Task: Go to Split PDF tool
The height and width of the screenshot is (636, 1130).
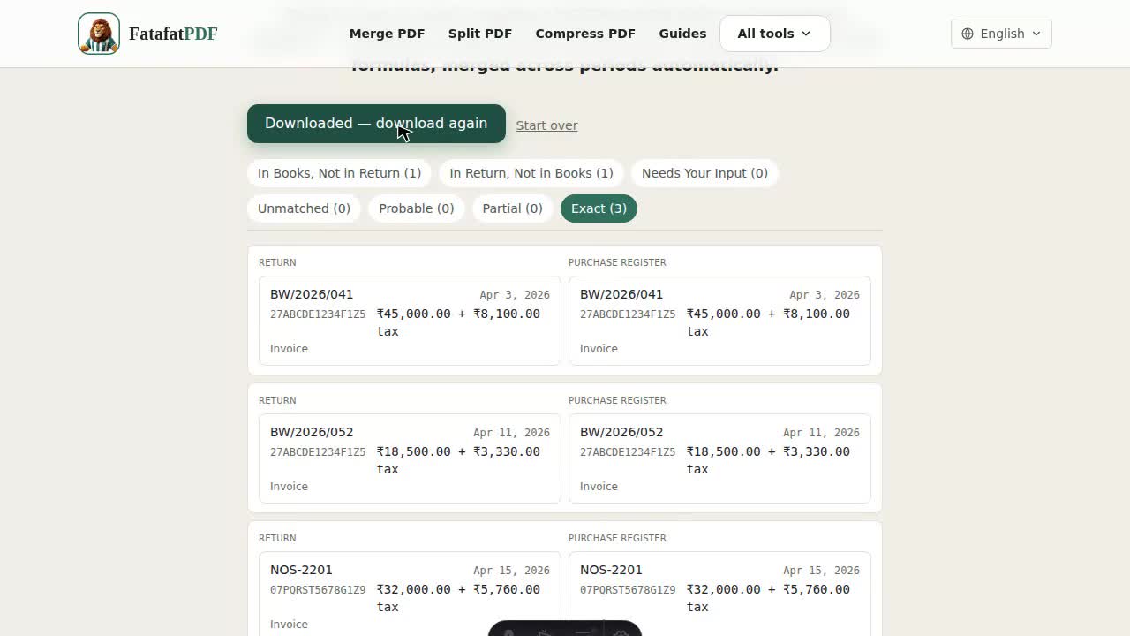Action: click(x=480, y=34)
